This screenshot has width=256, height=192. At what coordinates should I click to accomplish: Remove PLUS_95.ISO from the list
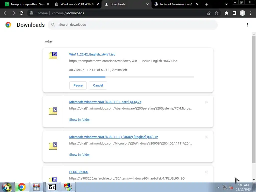(x=206, y=172)
